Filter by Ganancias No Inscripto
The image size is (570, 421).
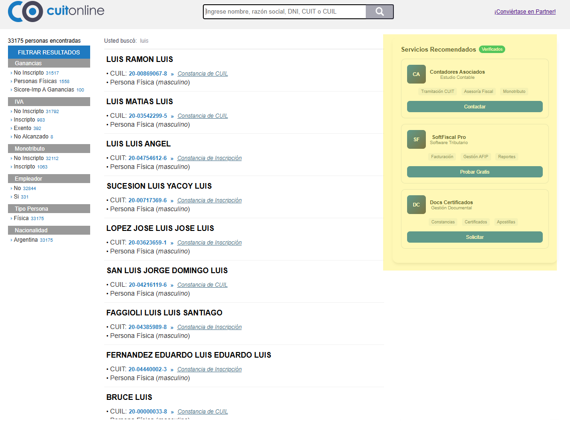tap(29, 73)
